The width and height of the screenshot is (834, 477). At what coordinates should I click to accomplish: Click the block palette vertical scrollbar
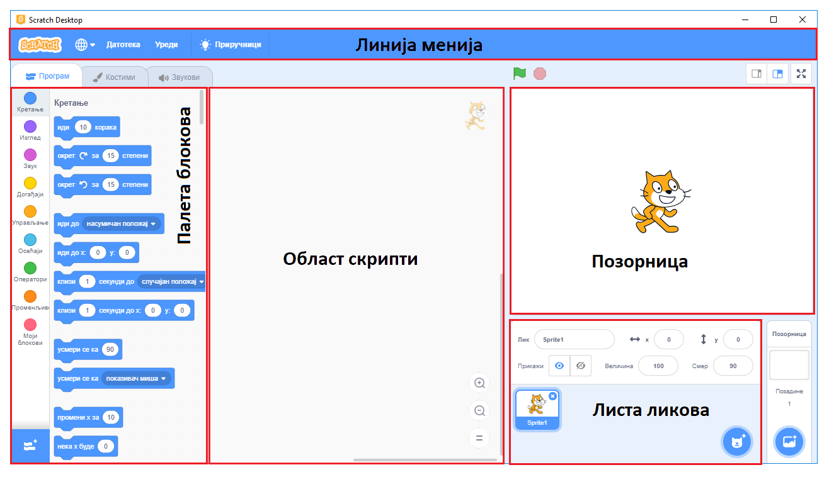pyautogui.click(x=202, y=107)
